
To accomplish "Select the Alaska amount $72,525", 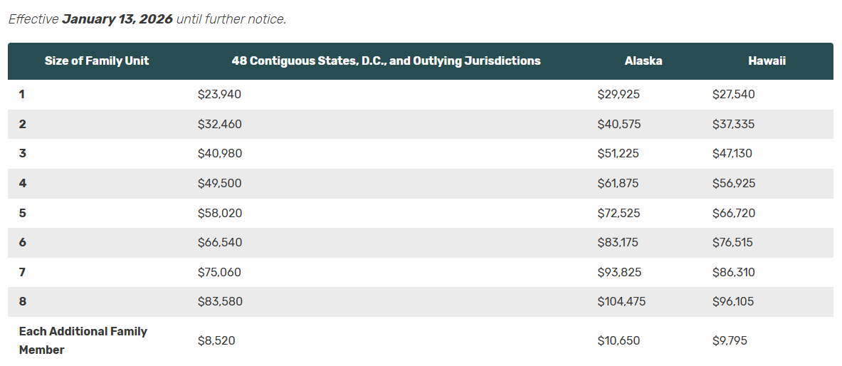I will tap(619, 213).
